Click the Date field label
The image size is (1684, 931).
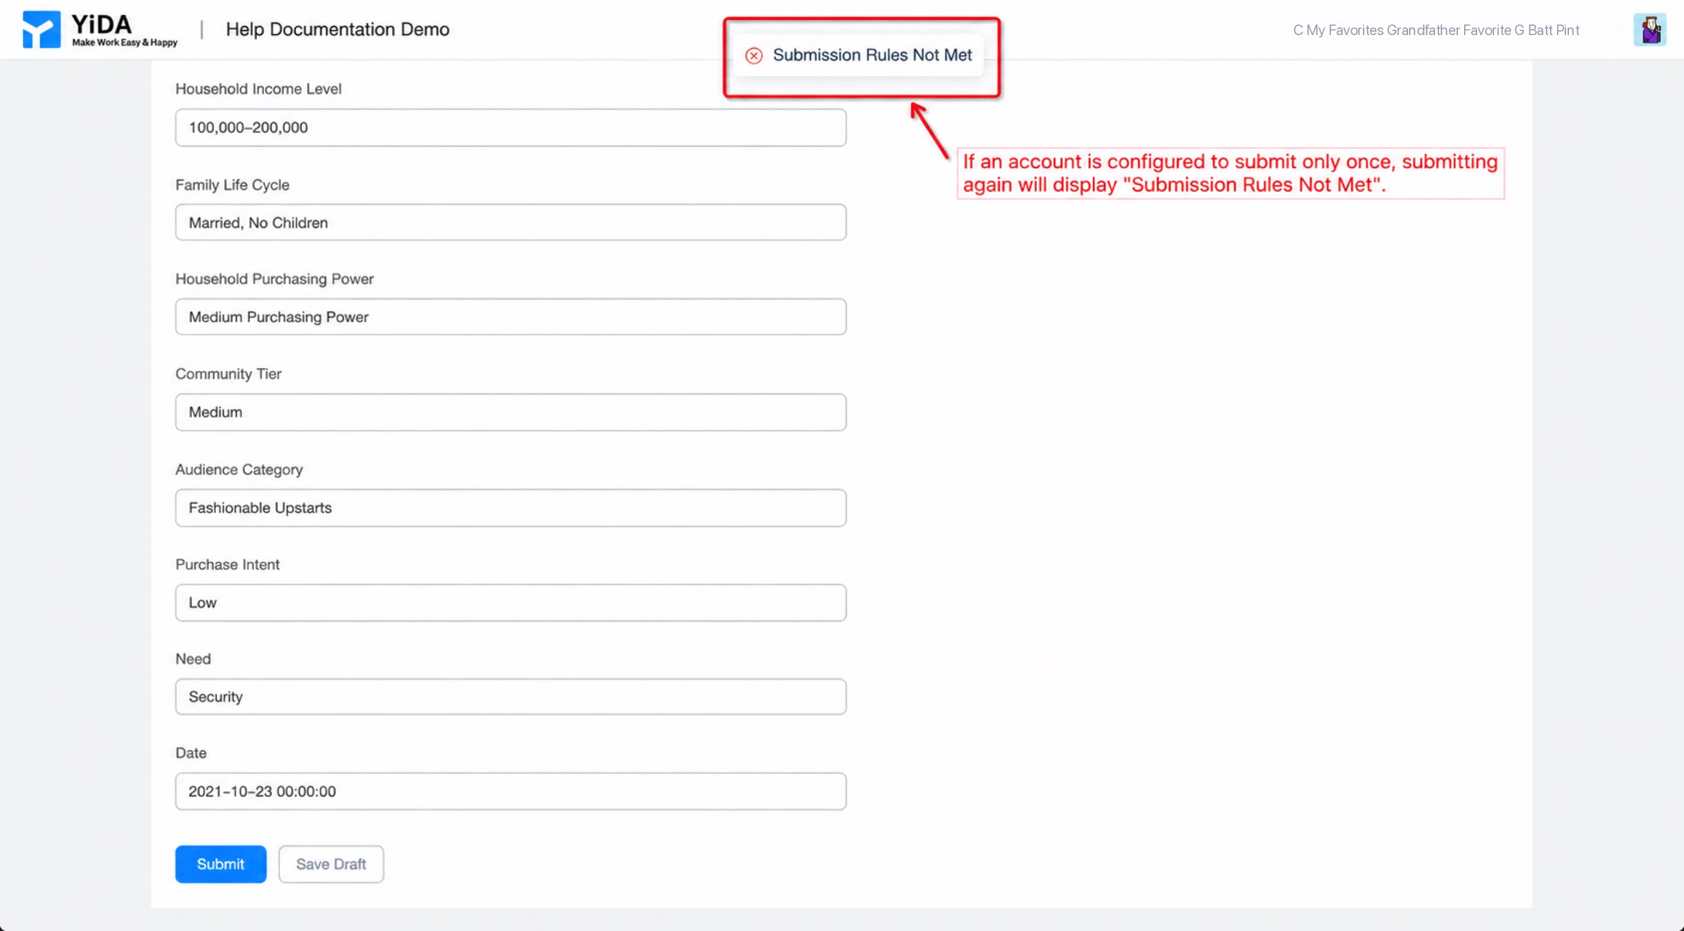pyautogui.click(x=191, y=753)
